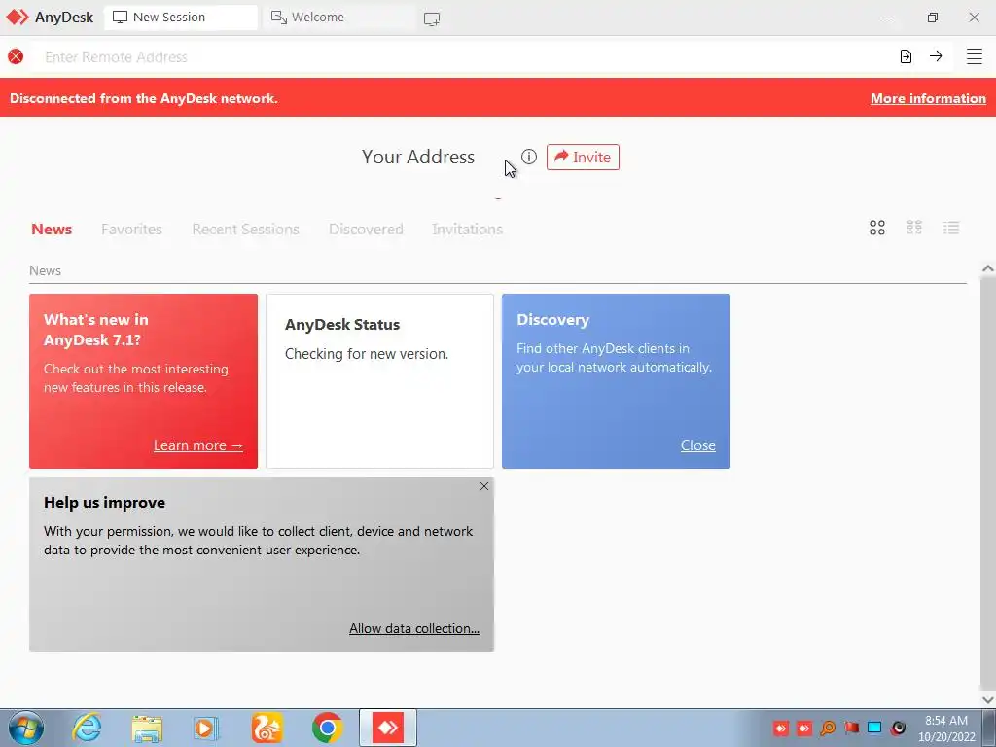
Task: Click the cyan monitor tray icon
Action: pos(874,728)
